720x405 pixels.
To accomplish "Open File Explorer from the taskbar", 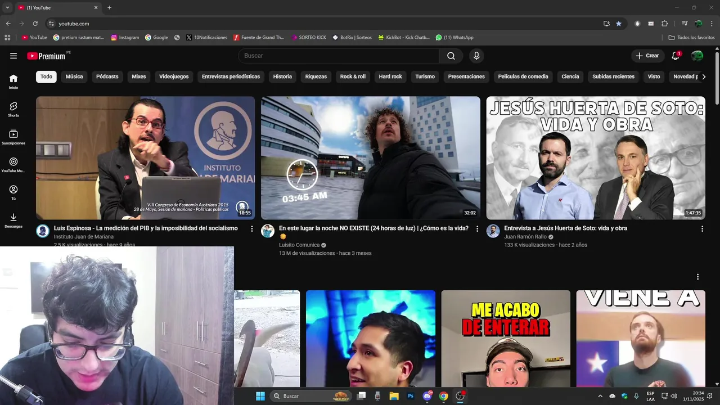I will click(394, 396).
